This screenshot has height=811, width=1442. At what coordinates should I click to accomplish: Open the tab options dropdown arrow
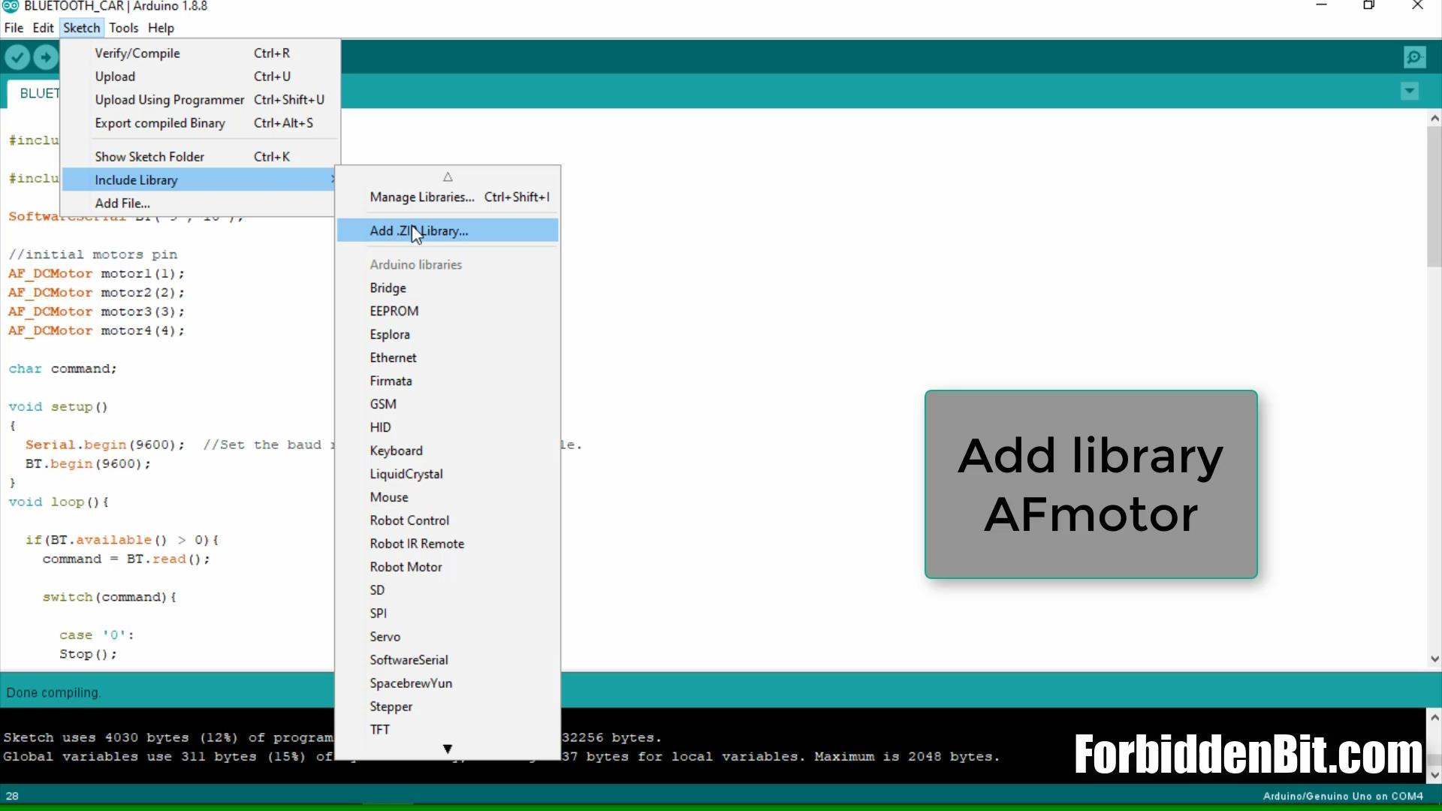point(1410,92)
